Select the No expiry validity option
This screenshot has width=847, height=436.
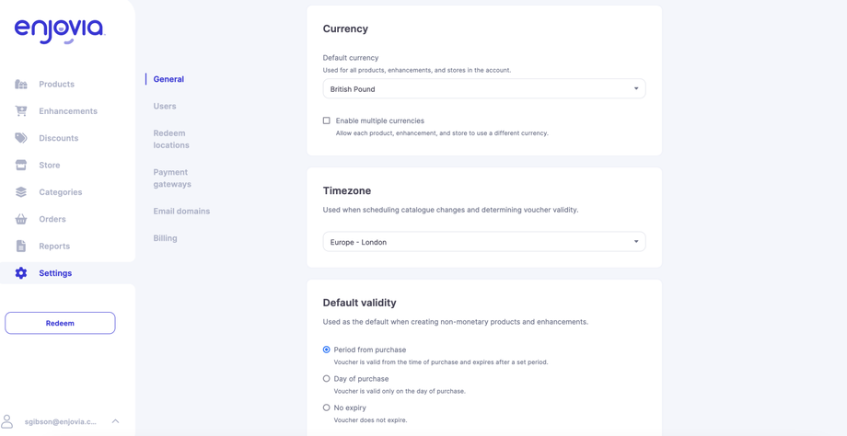click(327, 407)
